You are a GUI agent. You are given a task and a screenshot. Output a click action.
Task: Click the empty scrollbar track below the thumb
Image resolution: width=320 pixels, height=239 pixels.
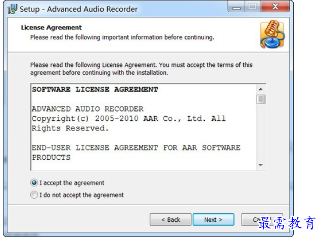[x=261, y=132]
